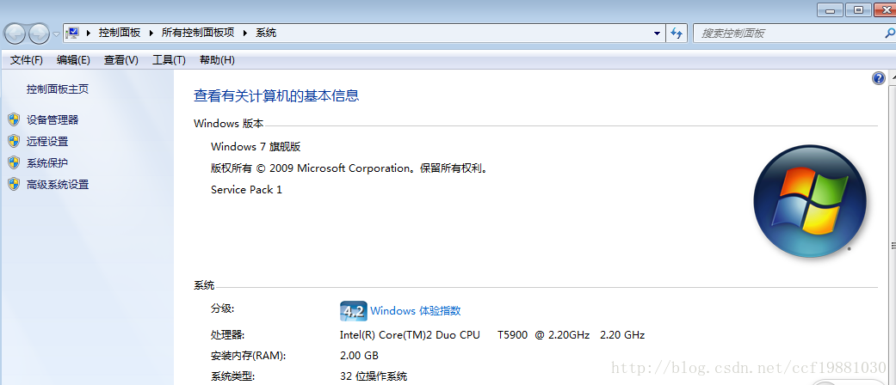Click the computer icon in address bar
The width and height of the screenshot is (896, 385).
tap(72, 33)
